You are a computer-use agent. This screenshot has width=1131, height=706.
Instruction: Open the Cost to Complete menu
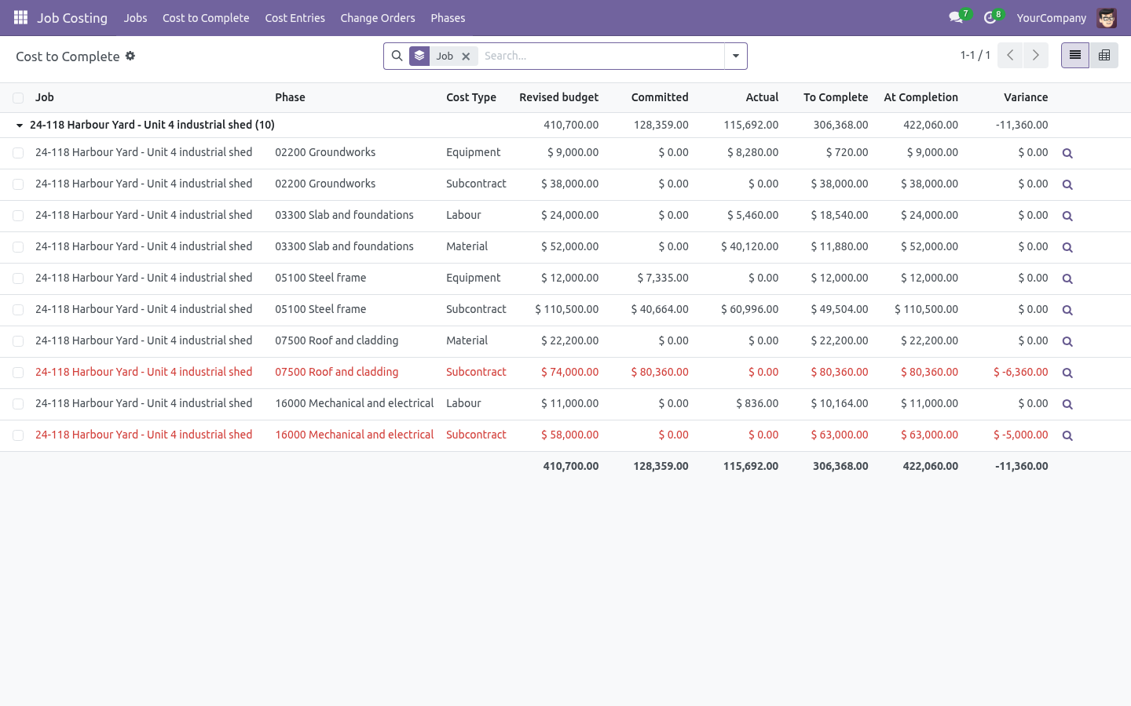(206, 18)
